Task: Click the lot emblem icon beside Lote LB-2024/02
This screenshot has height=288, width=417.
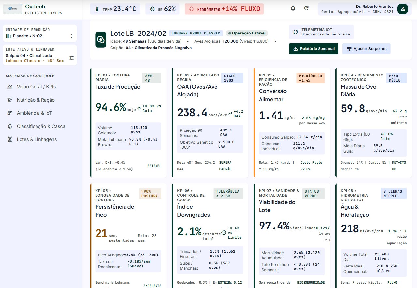Action: tap(101, 40)
